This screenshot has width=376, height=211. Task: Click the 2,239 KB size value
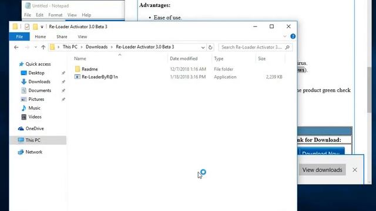(x=274, y=77)
